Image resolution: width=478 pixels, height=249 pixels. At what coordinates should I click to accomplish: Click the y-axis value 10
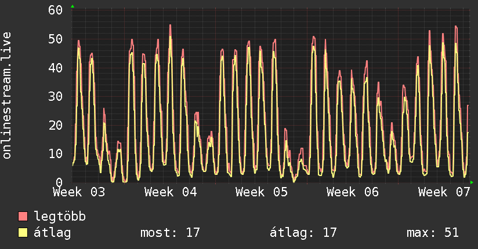pyautogui.click(x=56, y=153)
